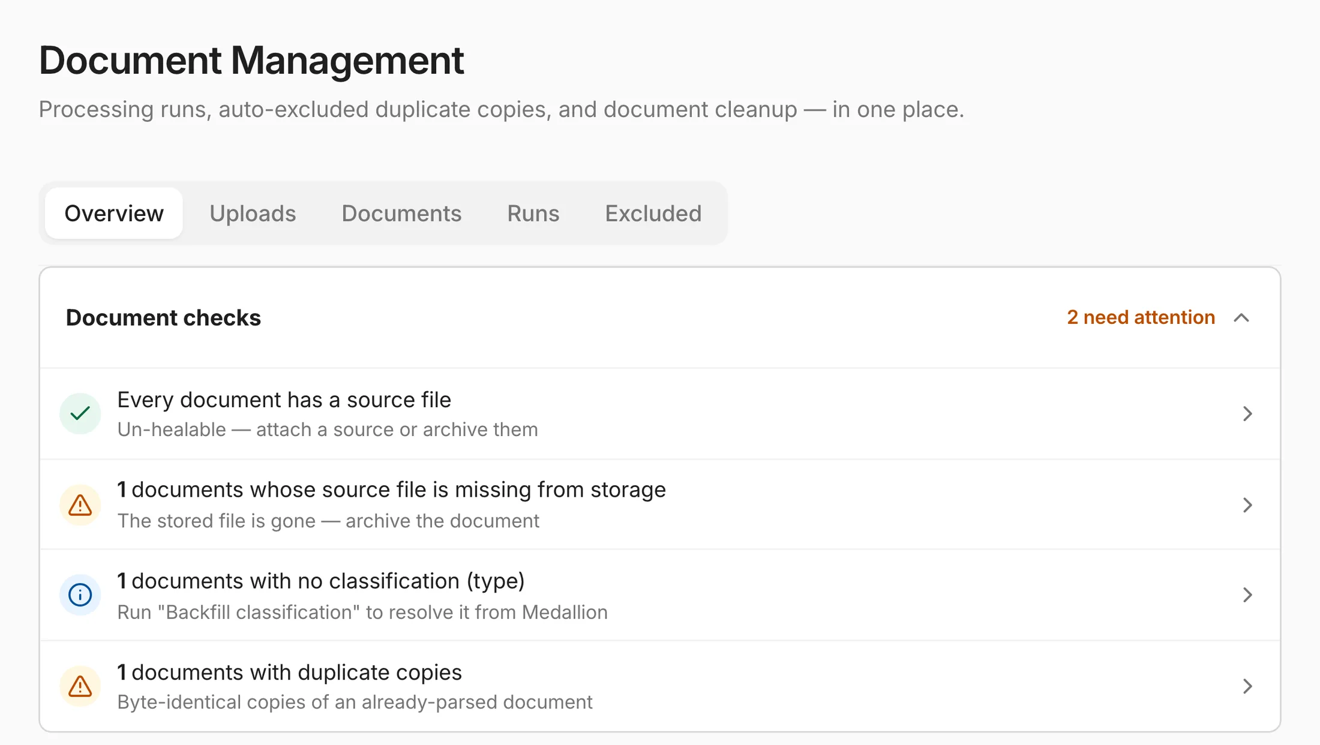The height and width of the screenshot is (745, 1320).
Task: Switch to the Uploads tab
Action: (253, 214)
